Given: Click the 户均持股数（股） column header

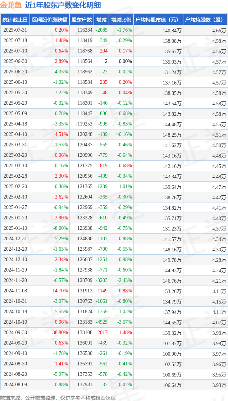Looking at the screenshot, I should pyautogui.click(x=205, y=19).
